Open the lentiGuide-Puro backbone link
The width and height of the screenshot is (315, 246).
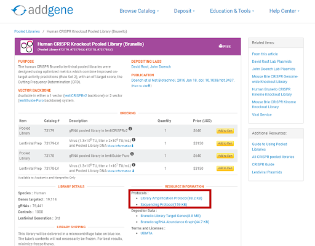point(31,100)
